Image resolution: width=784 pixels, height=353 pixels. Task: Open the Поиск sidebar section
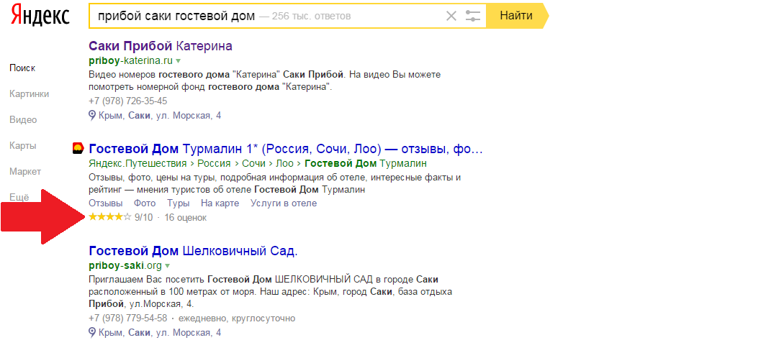[x=22, y=68]
